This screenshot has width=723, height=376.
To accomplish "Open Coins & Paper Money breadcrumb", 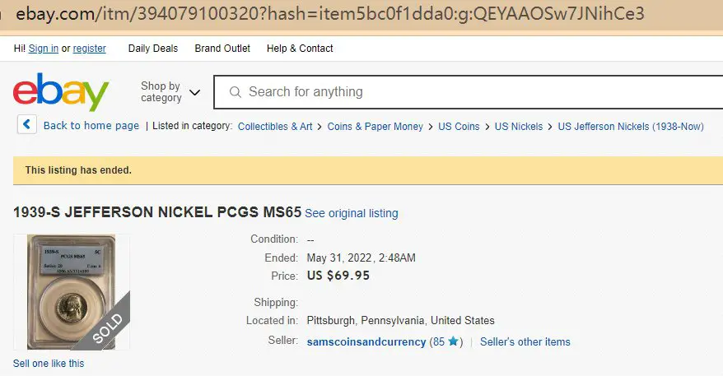I will [375, 126].
